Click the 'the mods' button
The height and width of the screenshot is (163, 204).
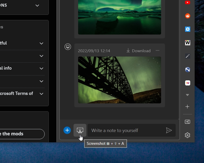tap(22, 134)
